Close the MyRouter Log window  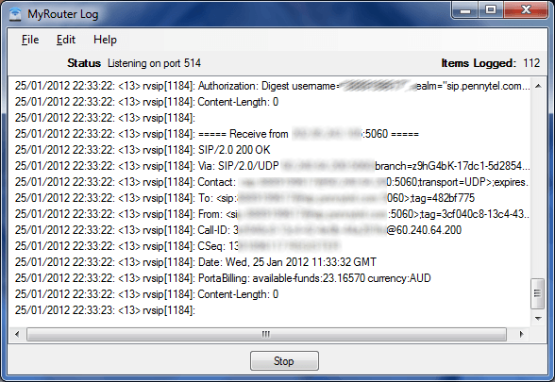525,9
